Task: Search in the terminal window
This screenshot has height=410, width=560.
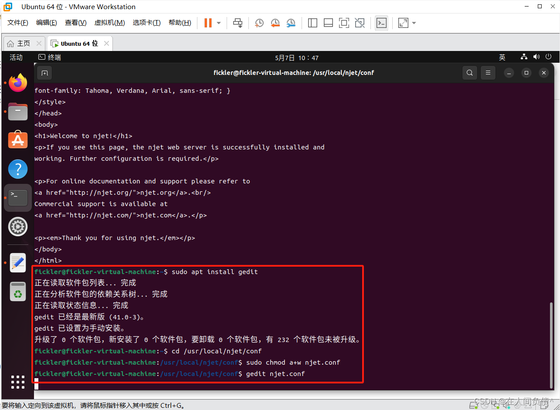Action: (469, 73)
